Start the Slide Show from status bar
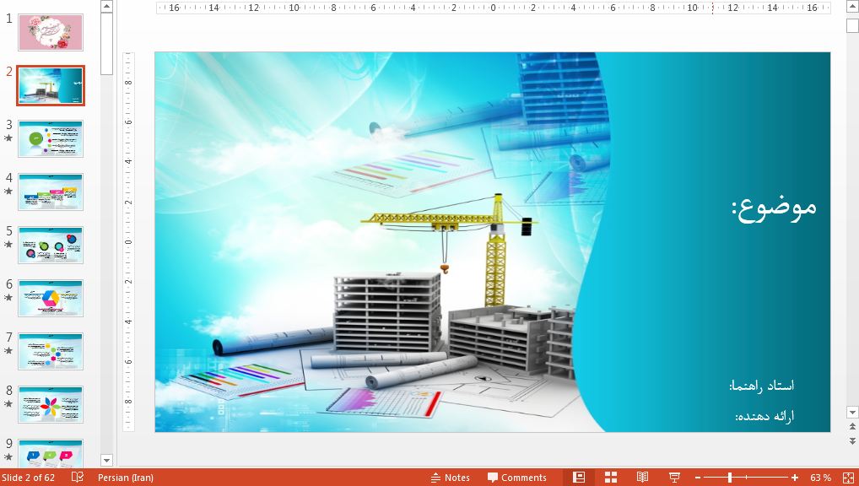859x486 pixels. click(674, 478)
